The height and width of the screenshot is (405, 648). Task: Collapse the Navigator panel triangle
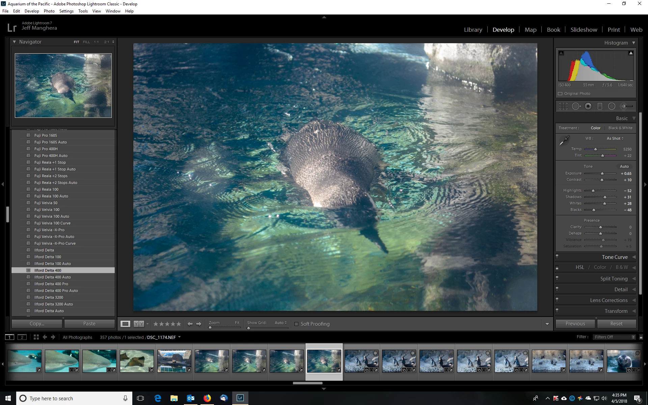(15, 42)
